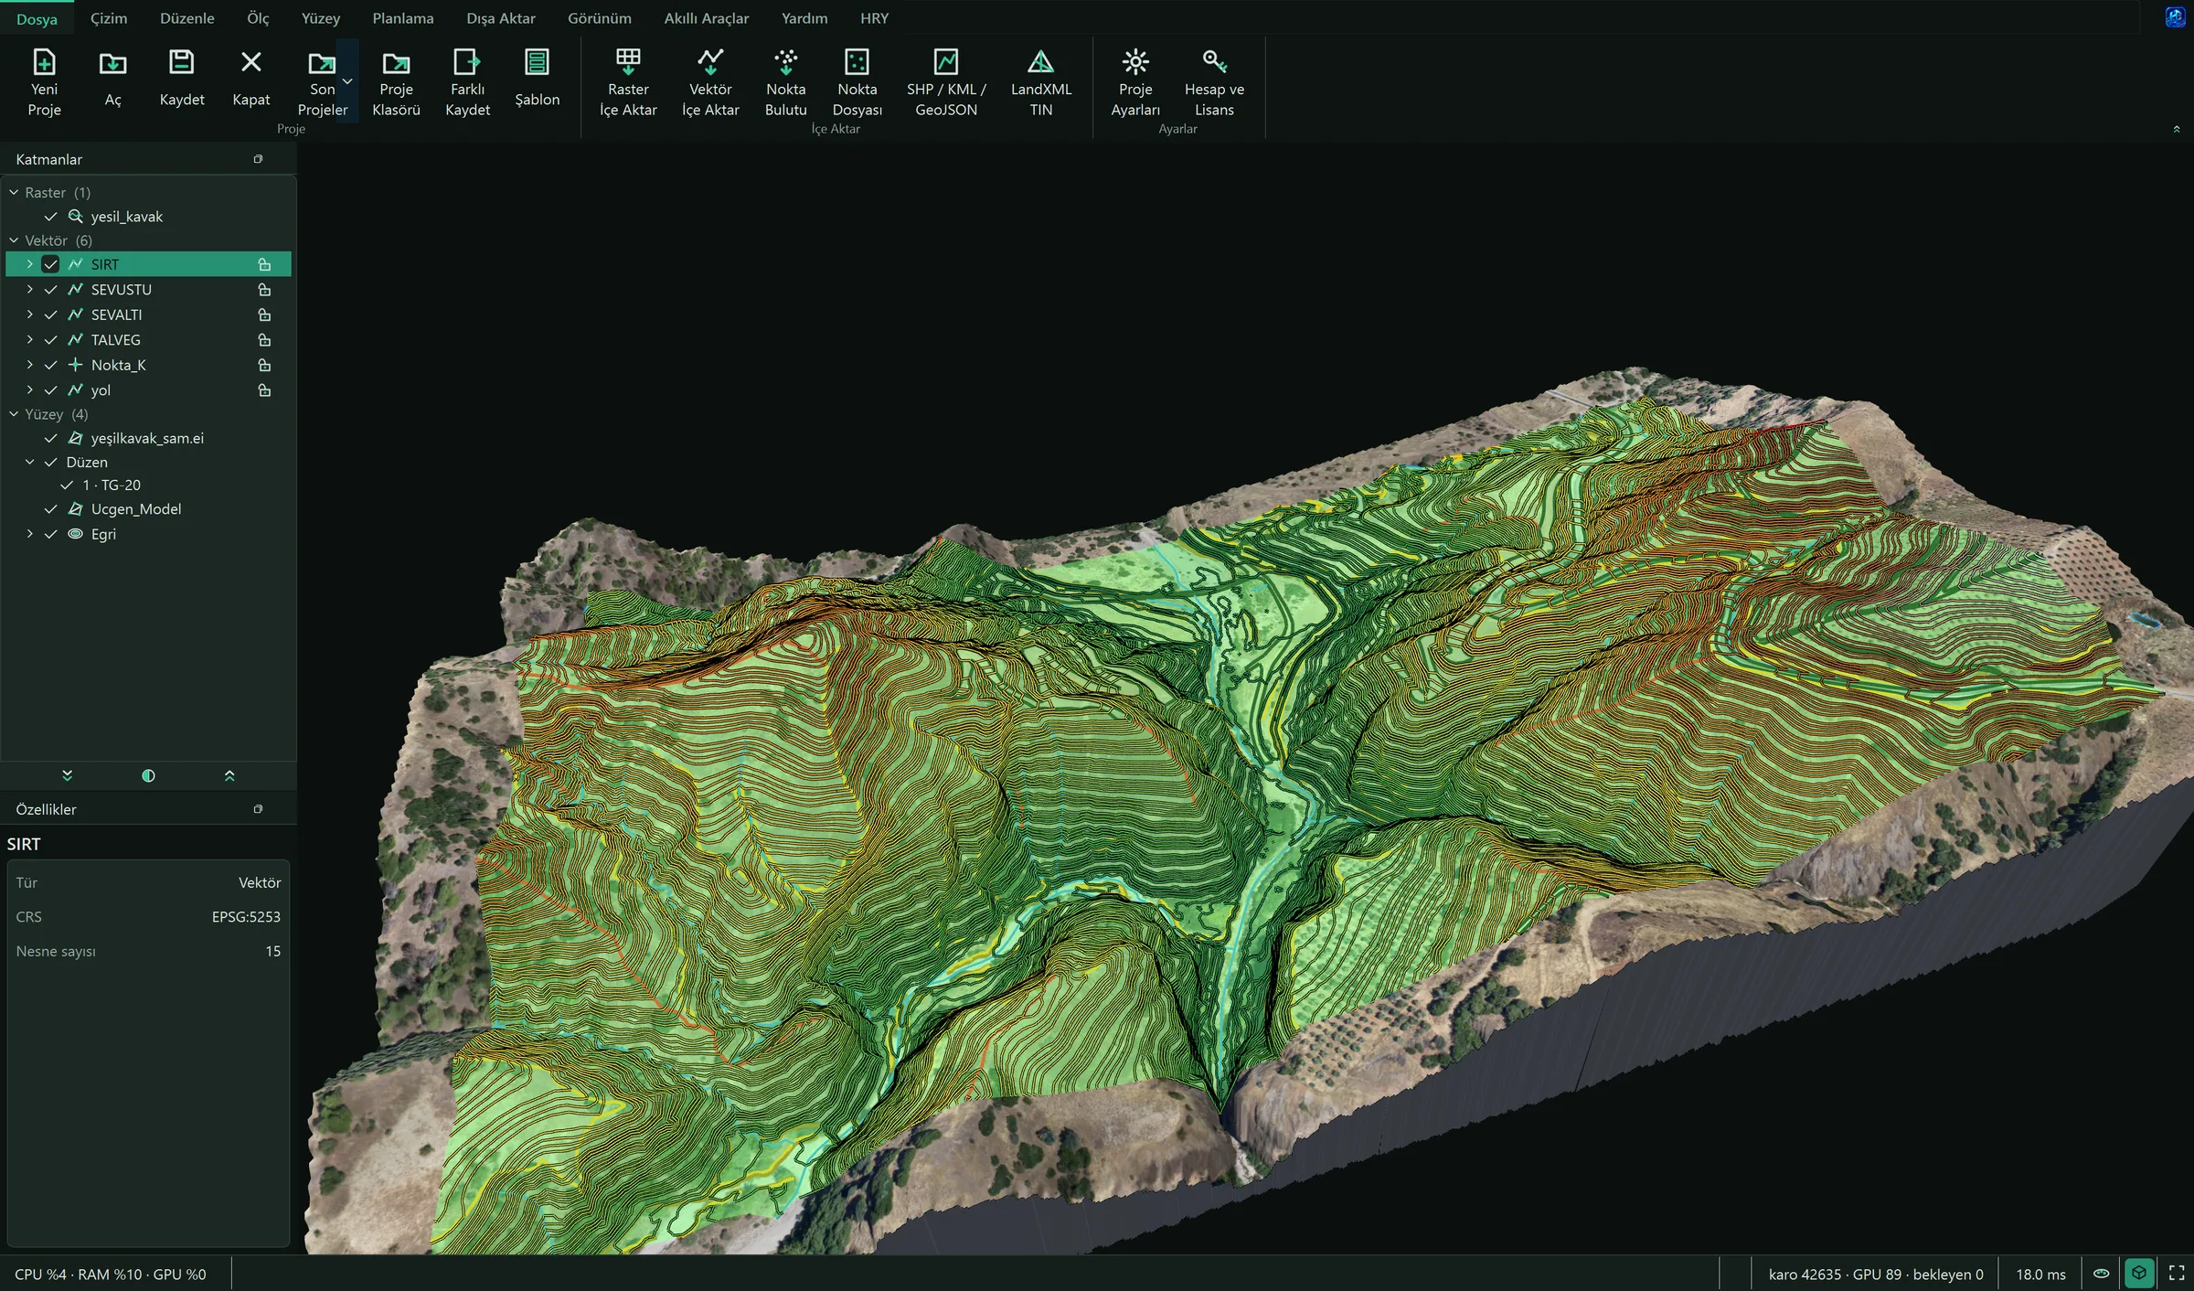Viewport: 2194px width, 1291px height.
Task: Collapse all layers with double-down chevron
Action: [x=67, y=775]
